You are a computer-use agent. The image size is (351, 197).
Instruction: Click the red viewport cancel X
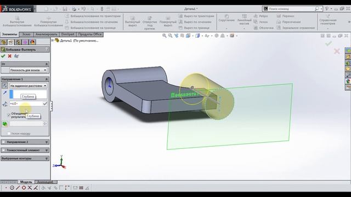pos(337,51)
